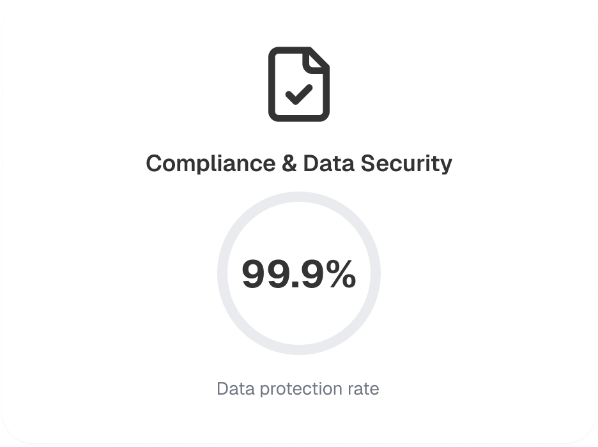Click the right edge of the progress ring

(376, 273)
